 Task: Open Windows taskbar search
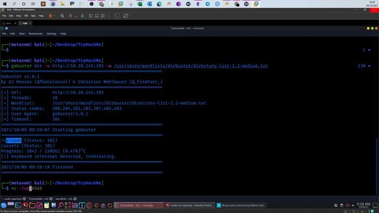pos(14,4)
